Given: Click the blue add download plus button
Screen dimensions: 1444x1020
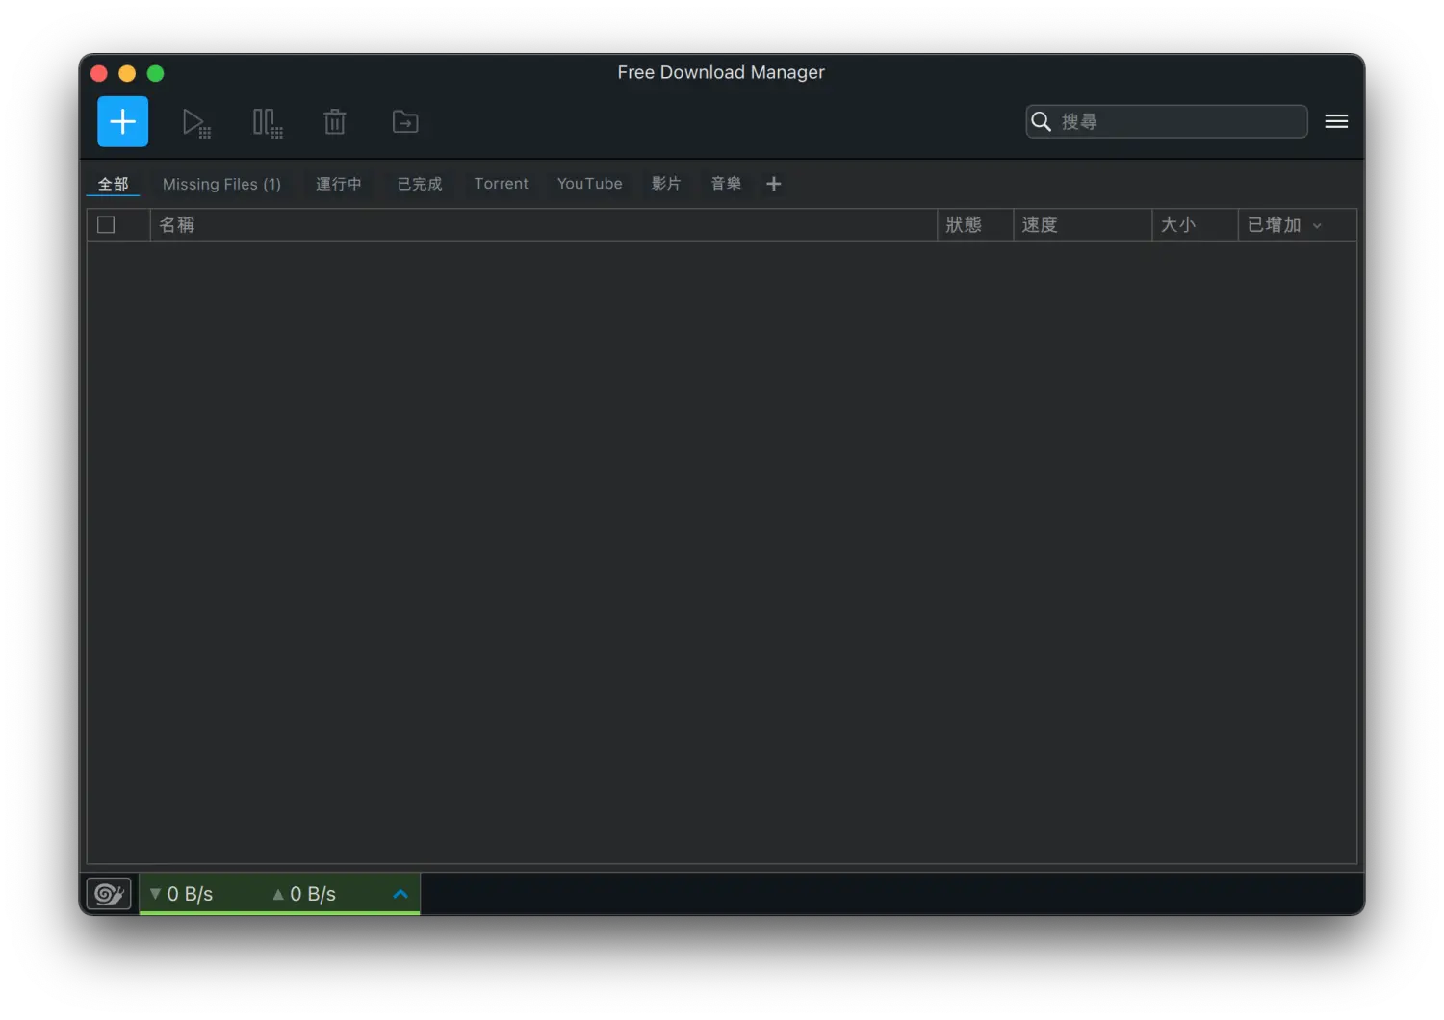Looking at the screenshot, I should click(122, 121).
